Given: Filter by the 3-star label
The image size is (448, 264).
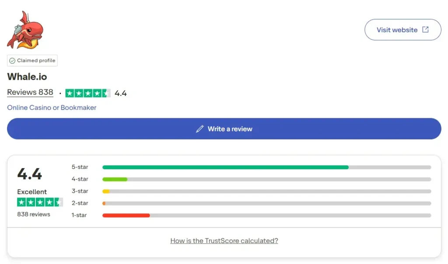Looking at the screenshot, I should coord(80,191).
